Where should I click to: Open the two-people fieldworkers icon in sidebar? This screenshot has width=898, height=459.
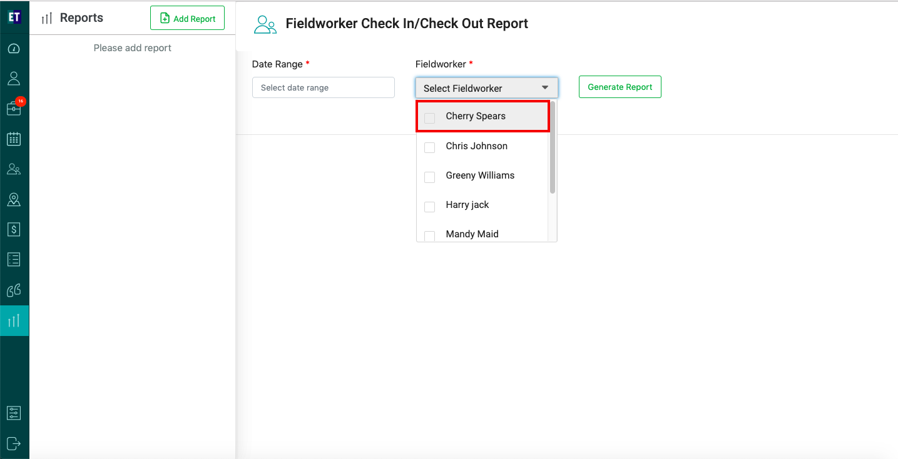pos(14,169)
